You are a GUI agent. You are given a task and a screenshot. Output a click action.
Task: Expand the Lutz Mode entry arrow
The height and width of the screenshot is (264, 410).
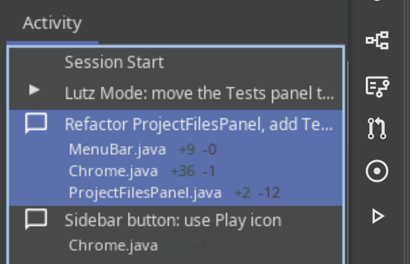coord(34,90)
